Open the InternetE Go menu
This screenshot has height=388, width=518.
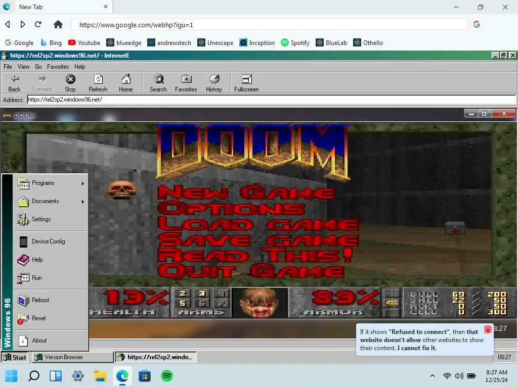[38, 67]
